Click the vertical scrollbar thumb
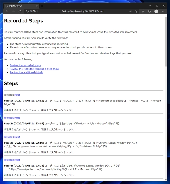The height and width of the screenshot is (184, 170). pos(166,42)
